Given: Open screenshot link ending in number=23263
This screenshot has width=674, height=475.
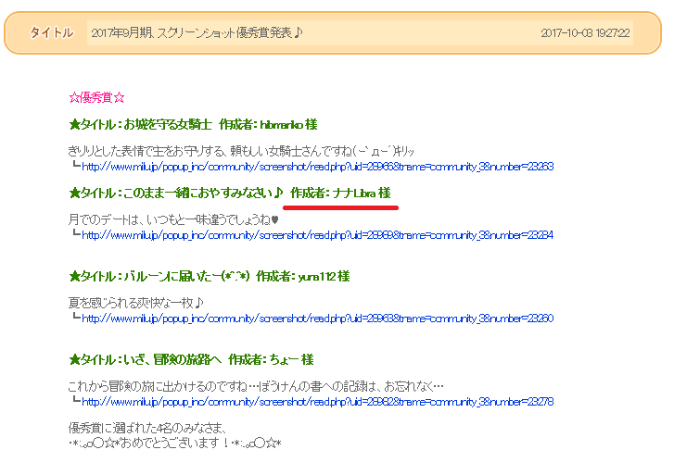Looking at the screenshot, I should tap(317, 167).
